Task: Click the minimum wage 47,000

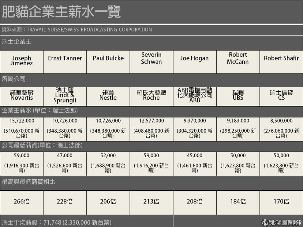Action: click(65, 156)
